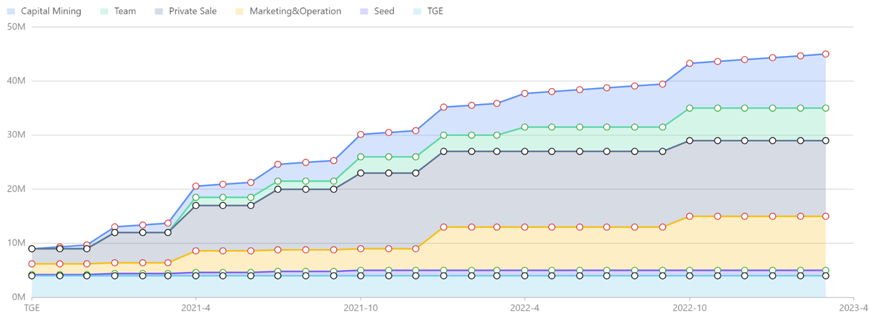Select Team data point at 2022-10
This screenshot has height=329, width=875.
point(690,108)
